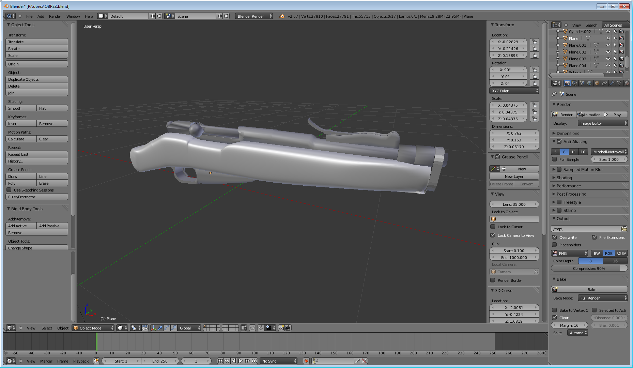Viewport: 633px width, 368px height.
Task: Click Duplicate Objects button
Action: click(x=37, y=79)
